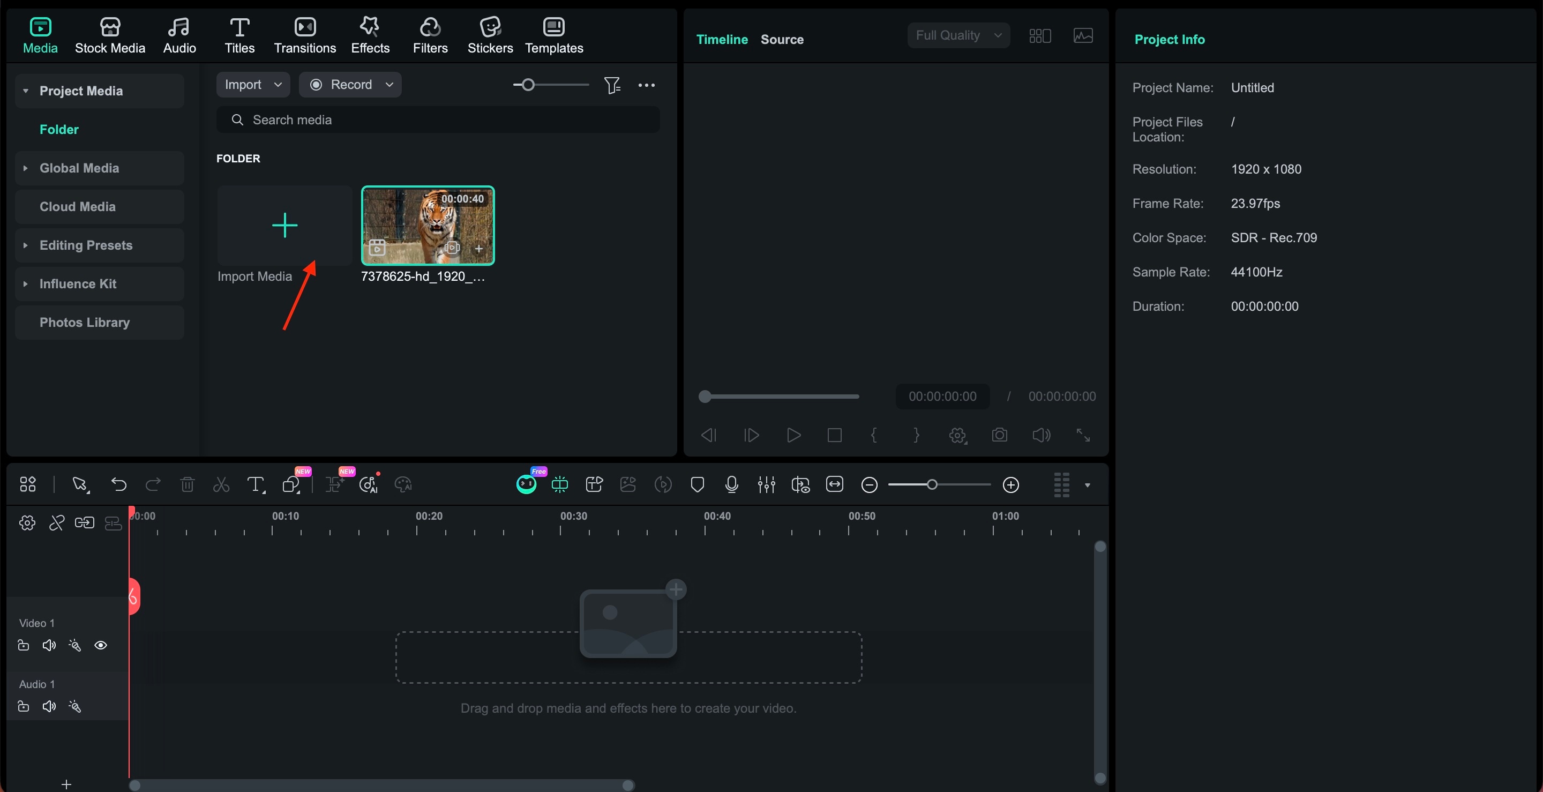Select the tiger video thumbnail 7378625-hd_1920
Screen dimensions: 1543x792
[x=428, y=226]
